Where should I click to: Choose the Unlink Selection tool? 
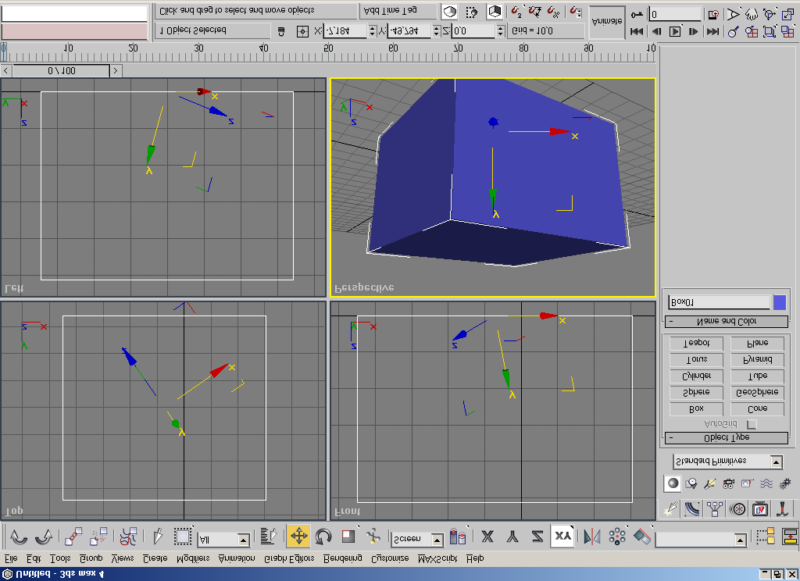98,536
